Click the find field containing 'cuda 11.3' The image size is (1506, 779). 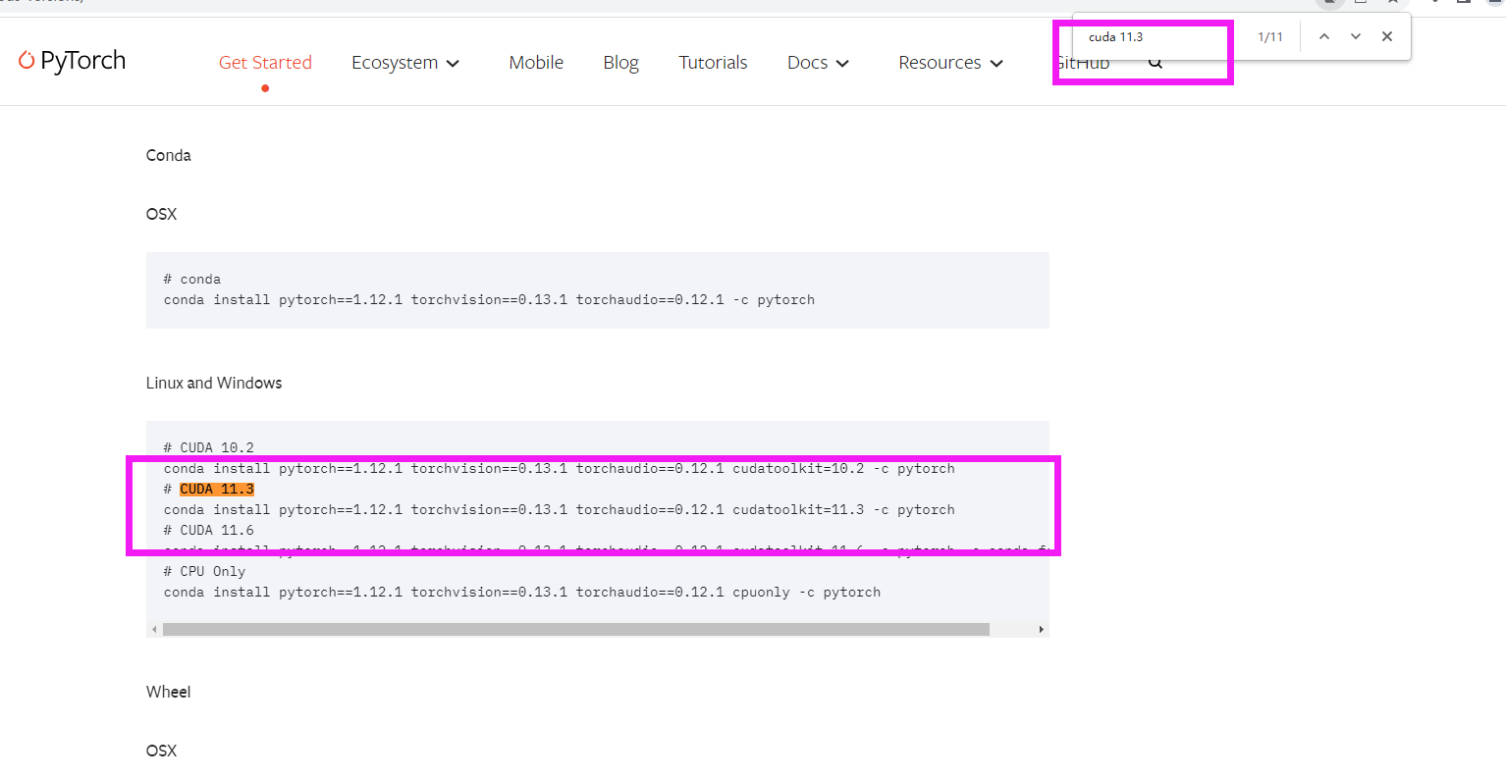point(1163,37)
